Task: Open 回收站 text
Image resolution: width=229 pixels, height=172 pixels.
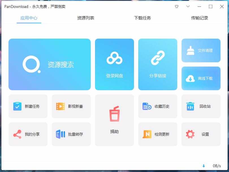Action: click(205, 106)
